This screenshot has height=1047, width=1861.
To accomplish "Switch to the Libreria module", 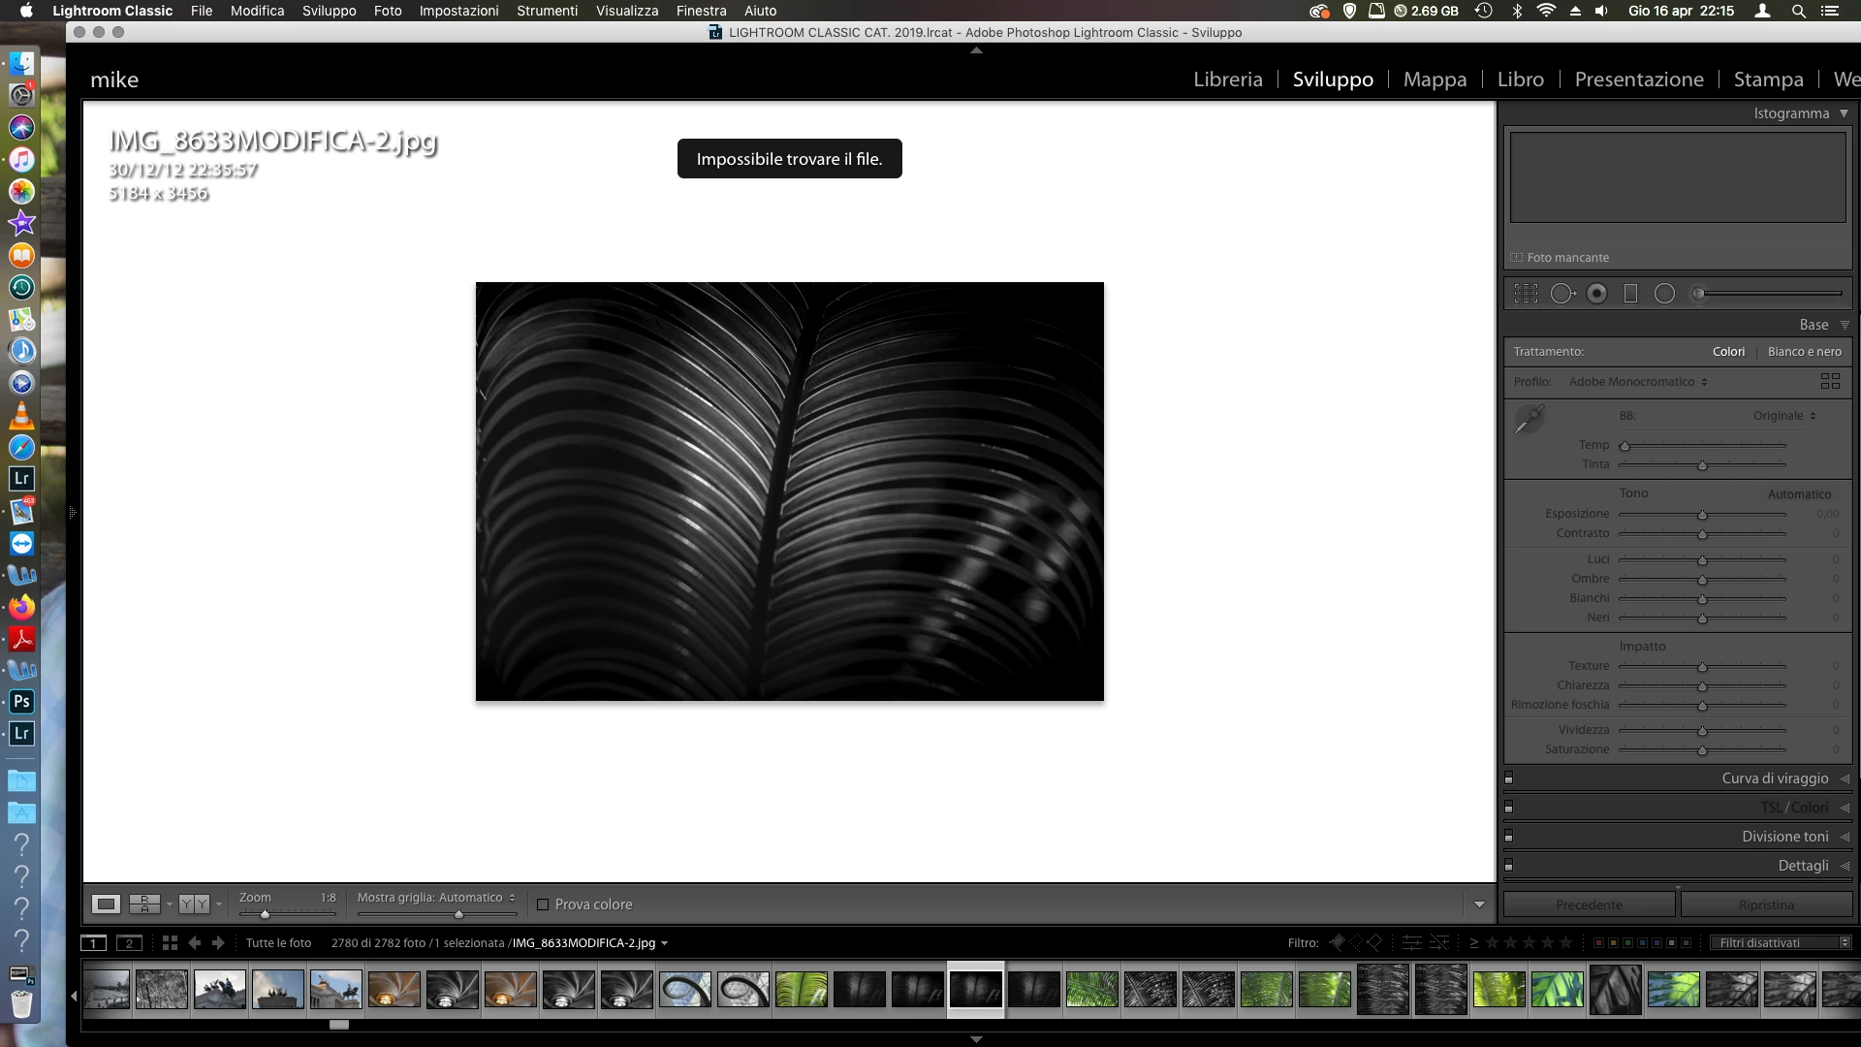I will click(x=1227, y=79).
